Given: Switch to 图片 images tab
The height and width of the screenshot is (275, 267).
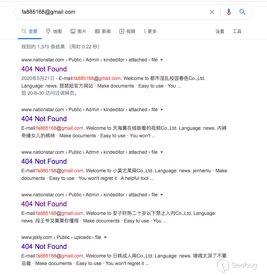Looking at the screenshot, I should 78,31.
